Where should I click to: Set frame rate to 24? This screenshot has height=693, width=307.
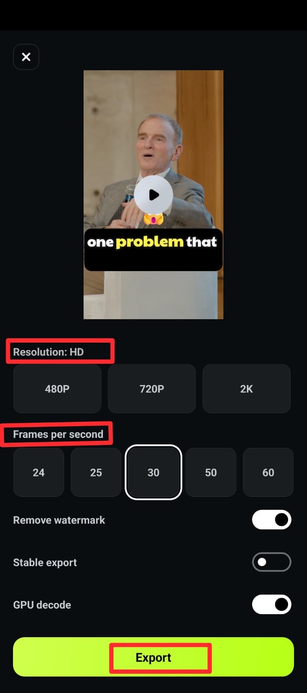[39, 472]
